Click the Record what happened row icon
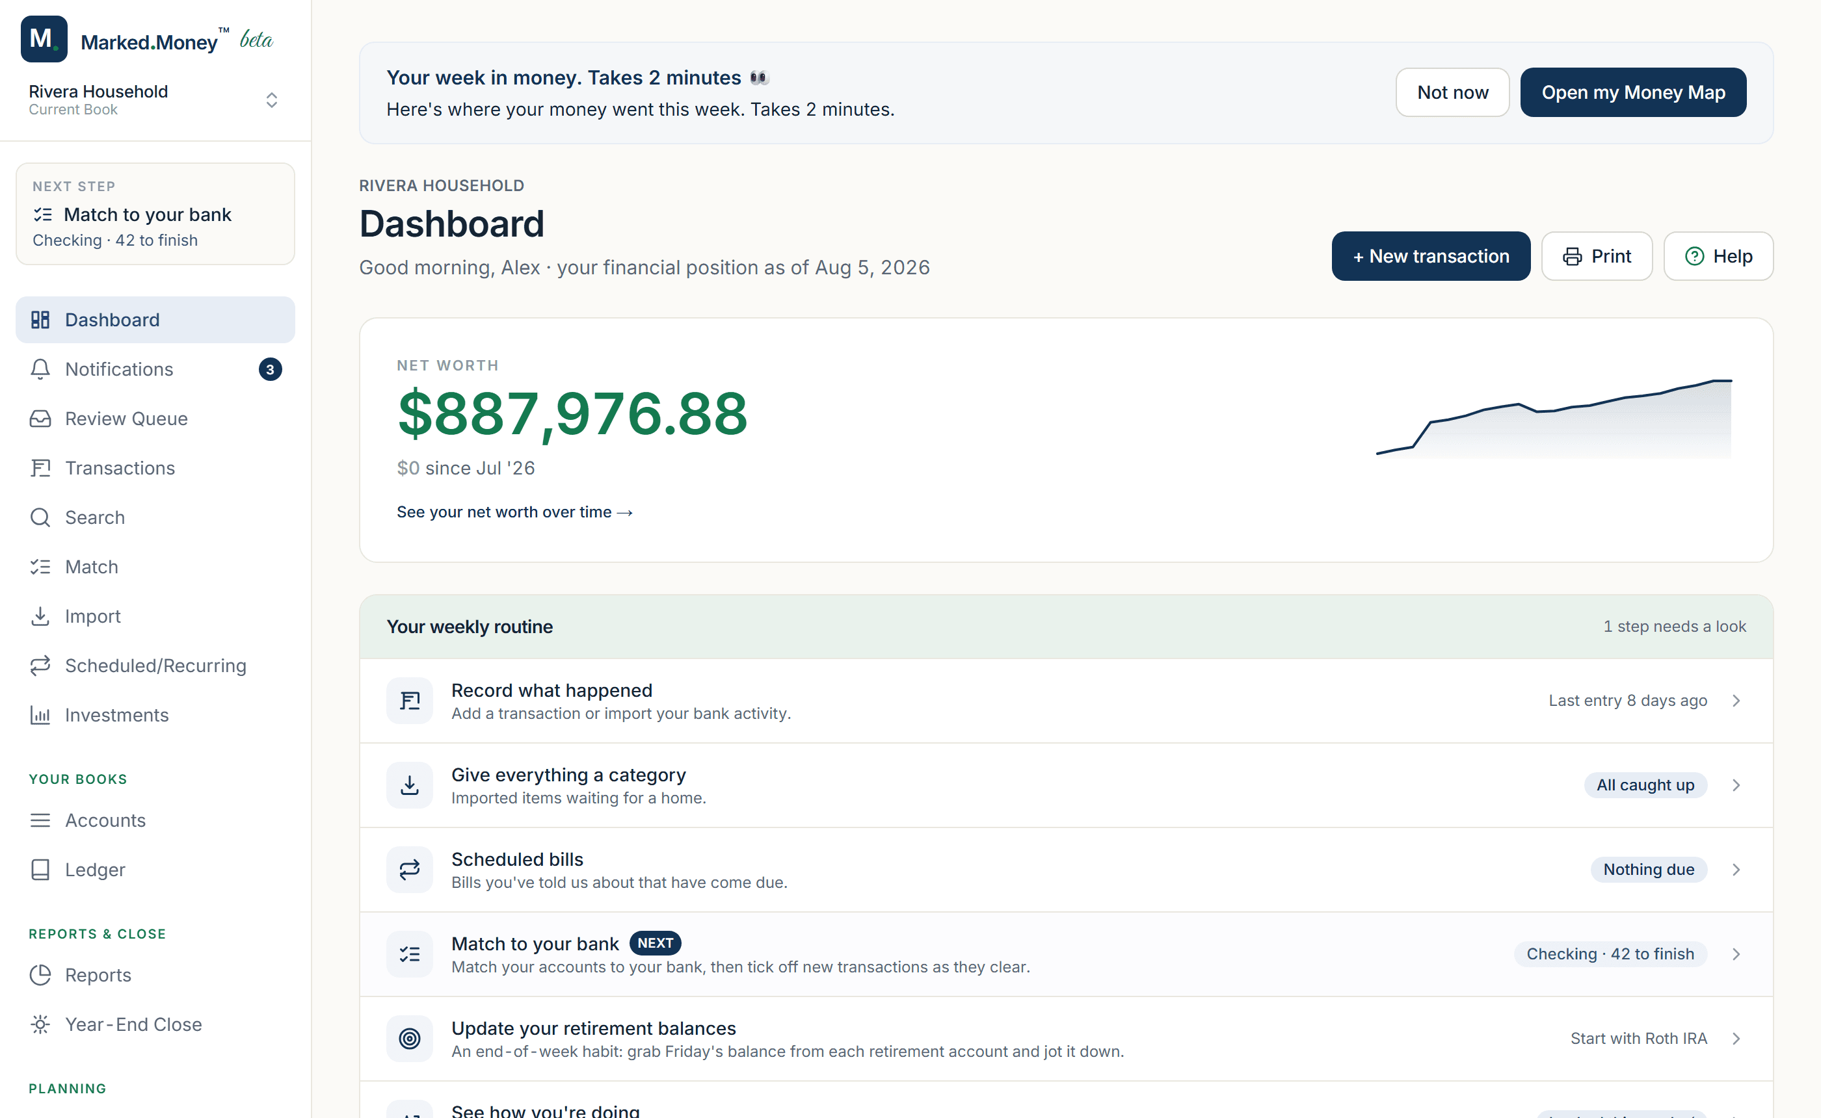Image resolution: width=1821 pixels, height=1118 pixels. click(x=409, y=700)
